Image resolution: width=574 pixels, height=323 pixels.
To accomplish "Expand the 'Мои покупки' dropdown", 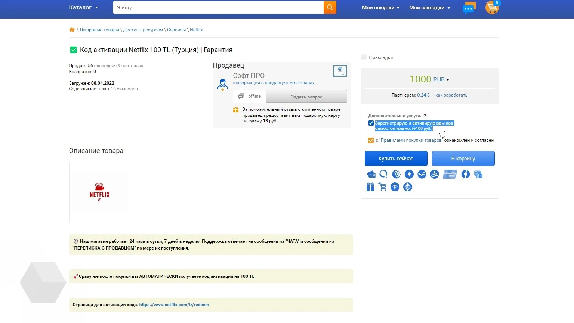I will tap(381, 7).
